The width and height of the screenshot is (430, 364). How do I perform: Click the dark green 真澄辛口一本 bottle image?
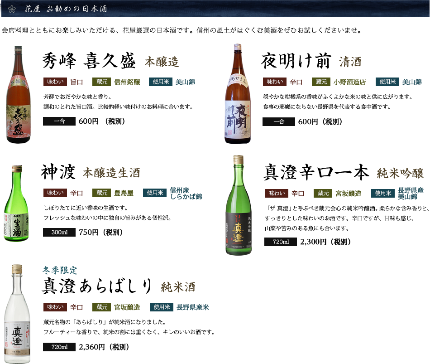click(x=238, y=205)
